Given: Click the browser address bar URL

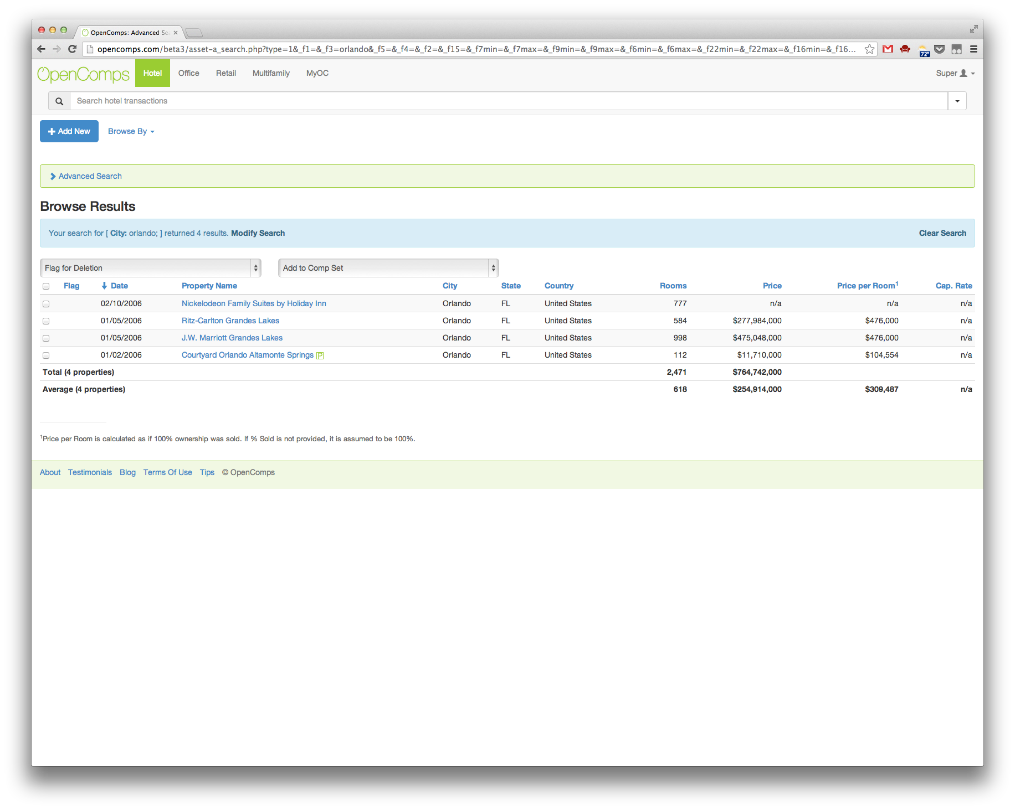Looking at the screenshot, I should [x=476, y=49].
